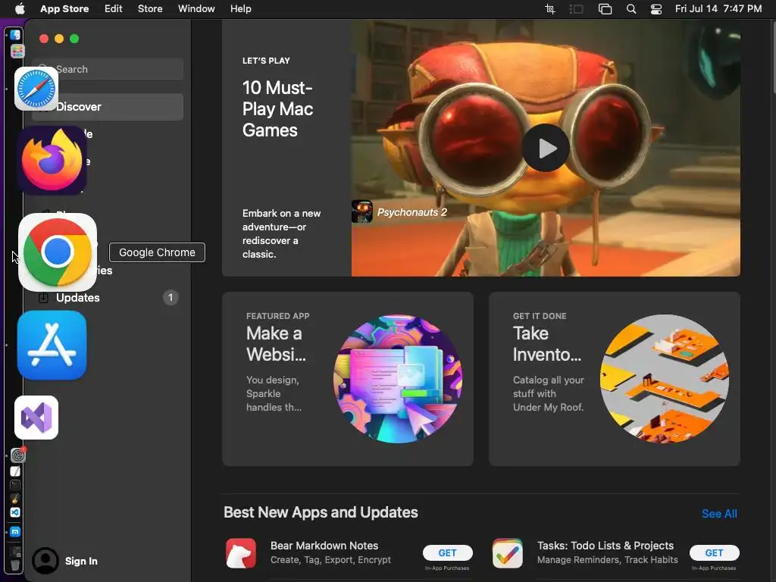Image resolution: width=776 pixels, height=582 pixels.
Task: Click the Sign In link
Action: tap(81, 561)
